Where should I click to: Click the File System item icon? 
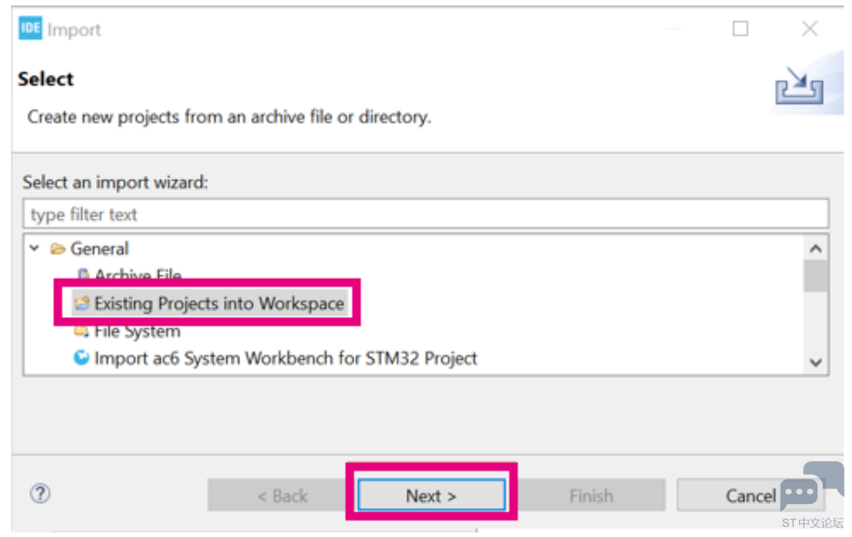click(x=81, y=331)
